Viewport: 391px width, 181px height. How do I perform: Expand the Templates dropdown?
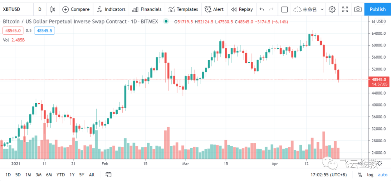click(x=183, y=9)
